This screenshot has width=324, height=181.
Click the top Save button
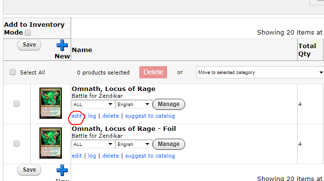pyautogui.click(x=29, y=45)
